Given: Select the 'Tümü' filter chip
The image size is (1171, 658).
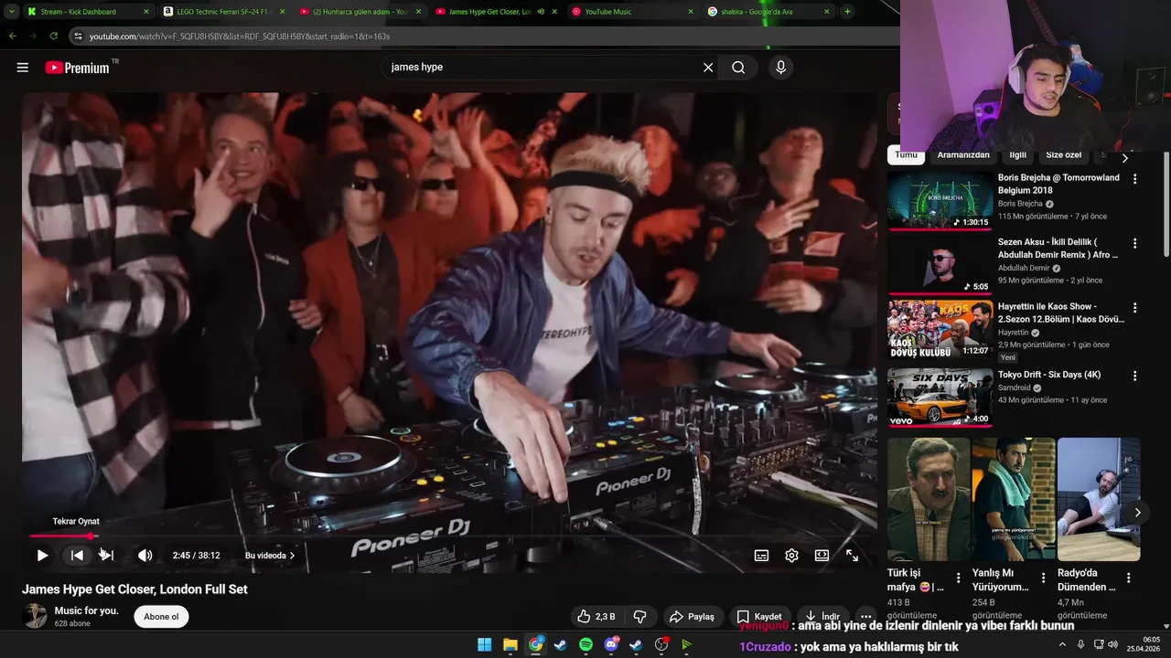Looking at the screenshot, I should click(x=906, y=155).
